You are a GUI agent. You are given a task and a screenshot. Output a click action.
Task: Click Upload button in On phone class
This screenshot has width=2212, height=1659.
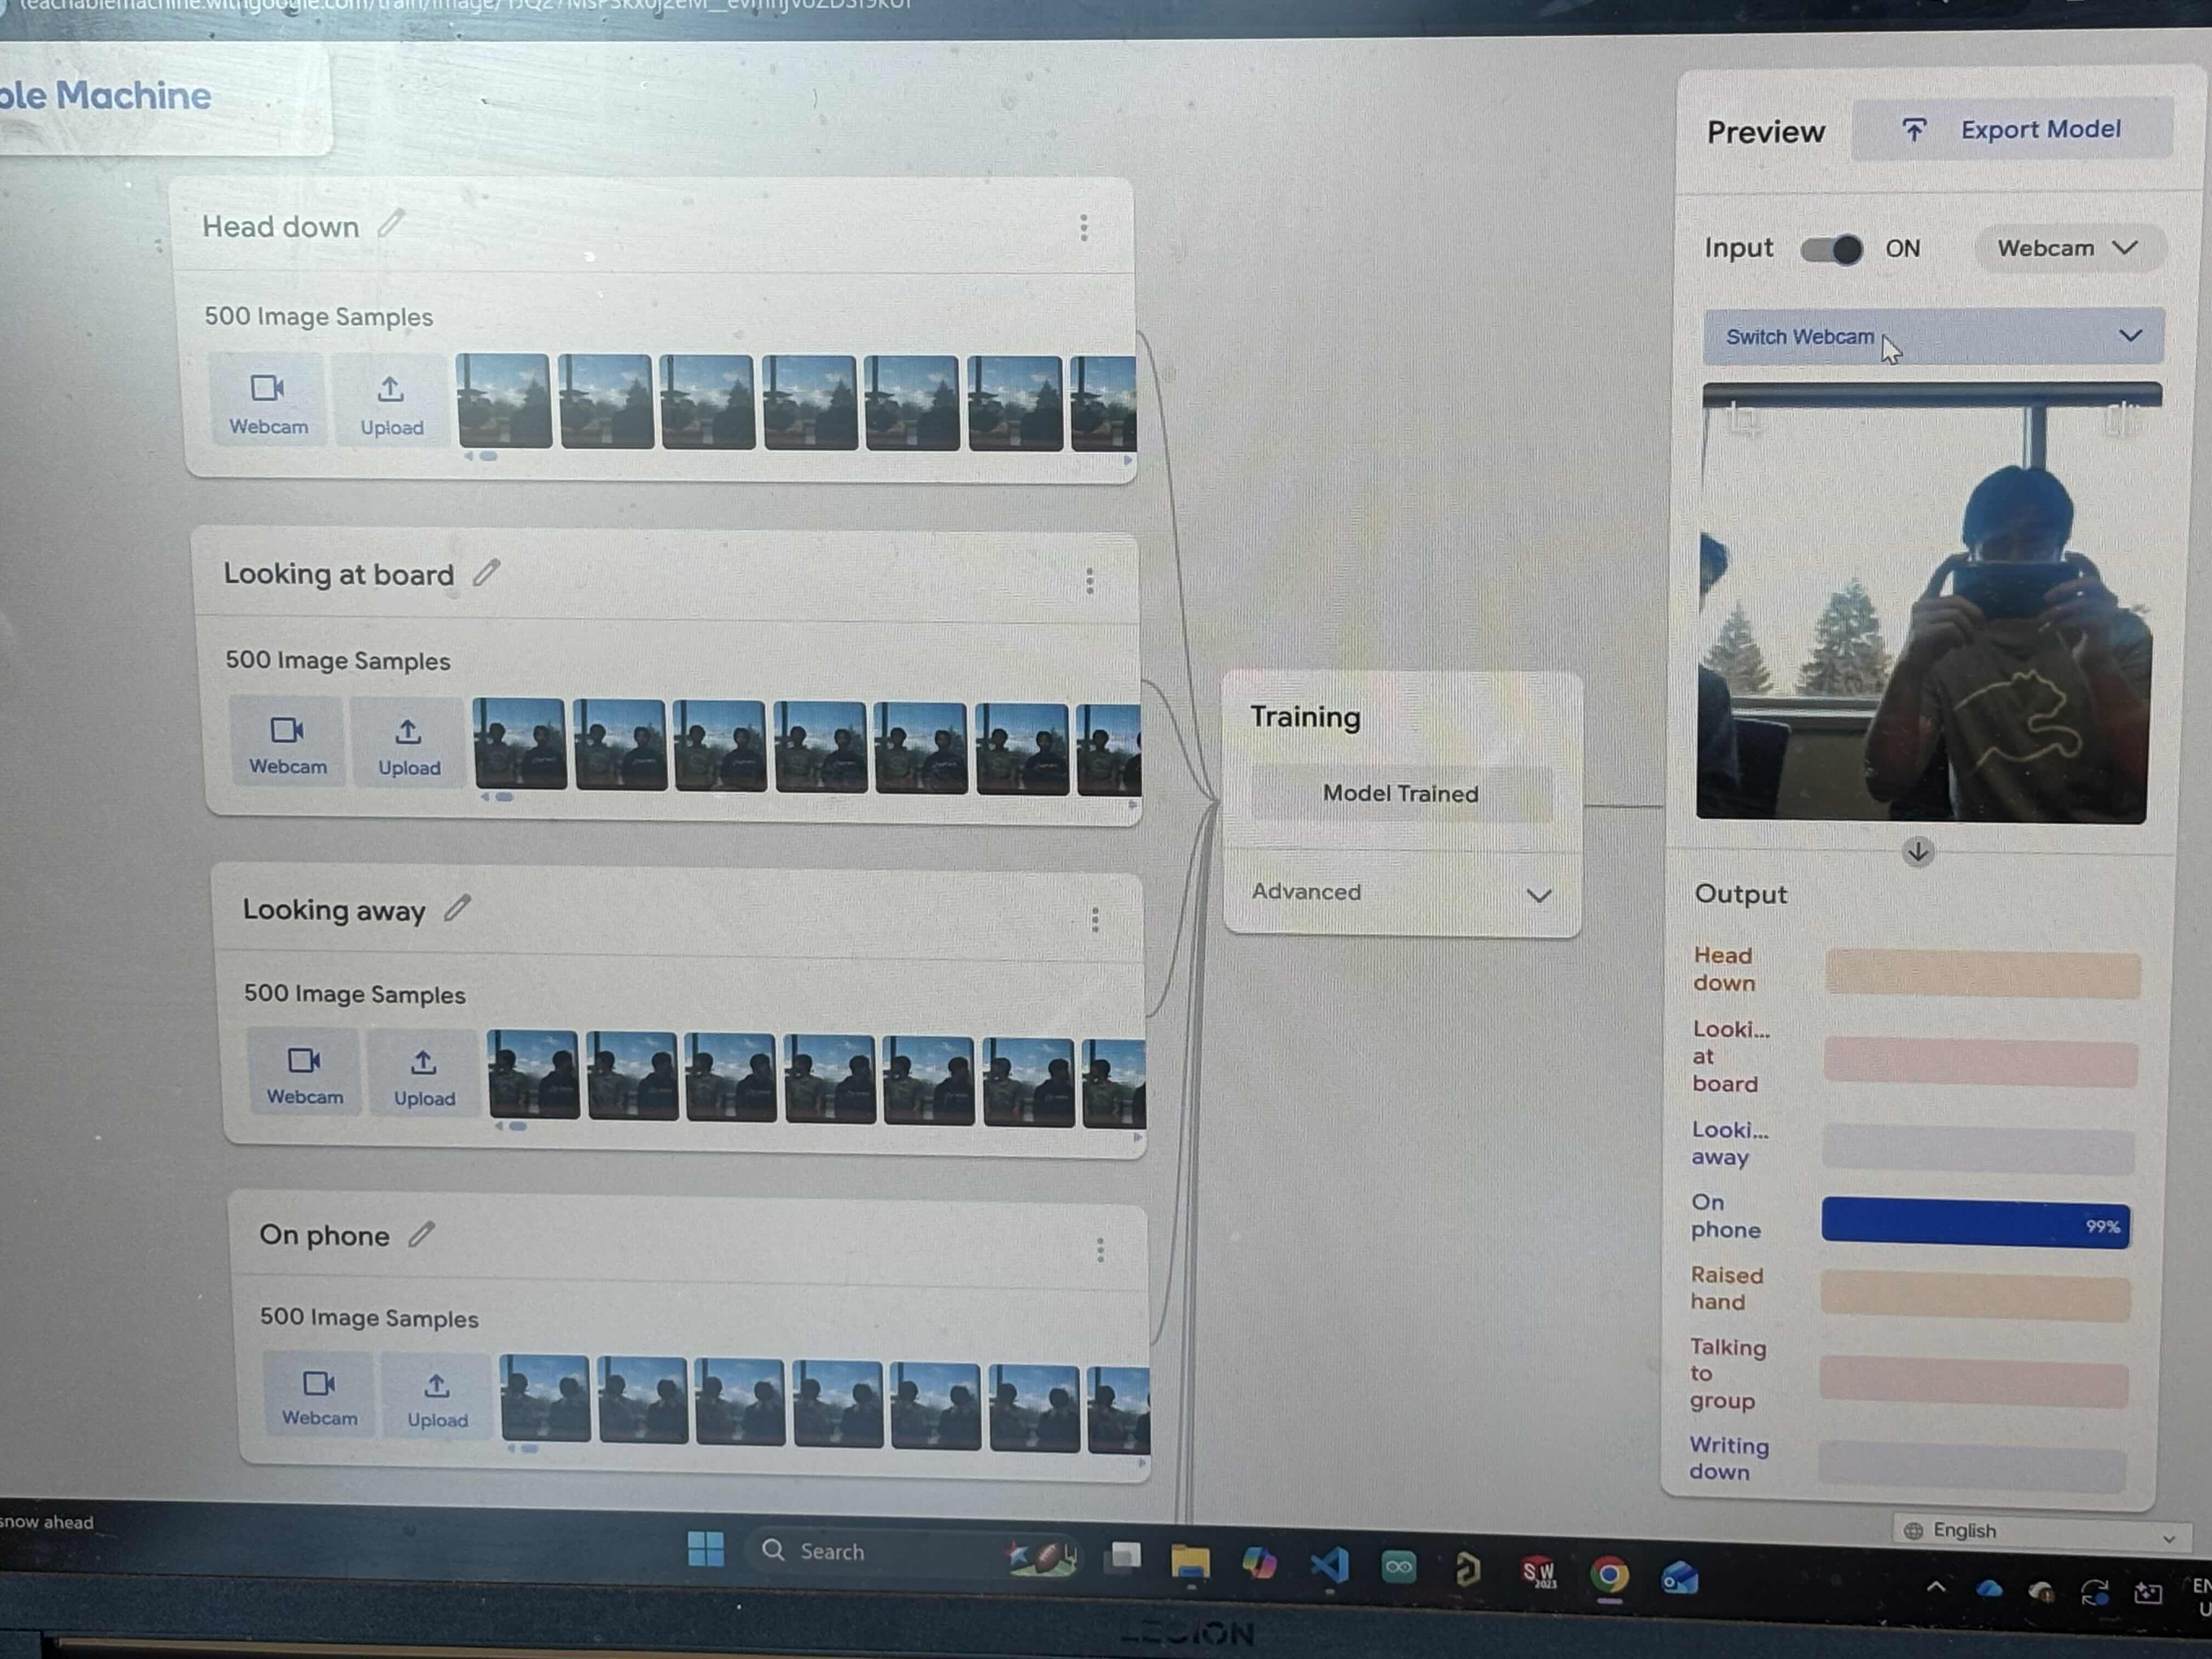click(x=436, y=1398)
